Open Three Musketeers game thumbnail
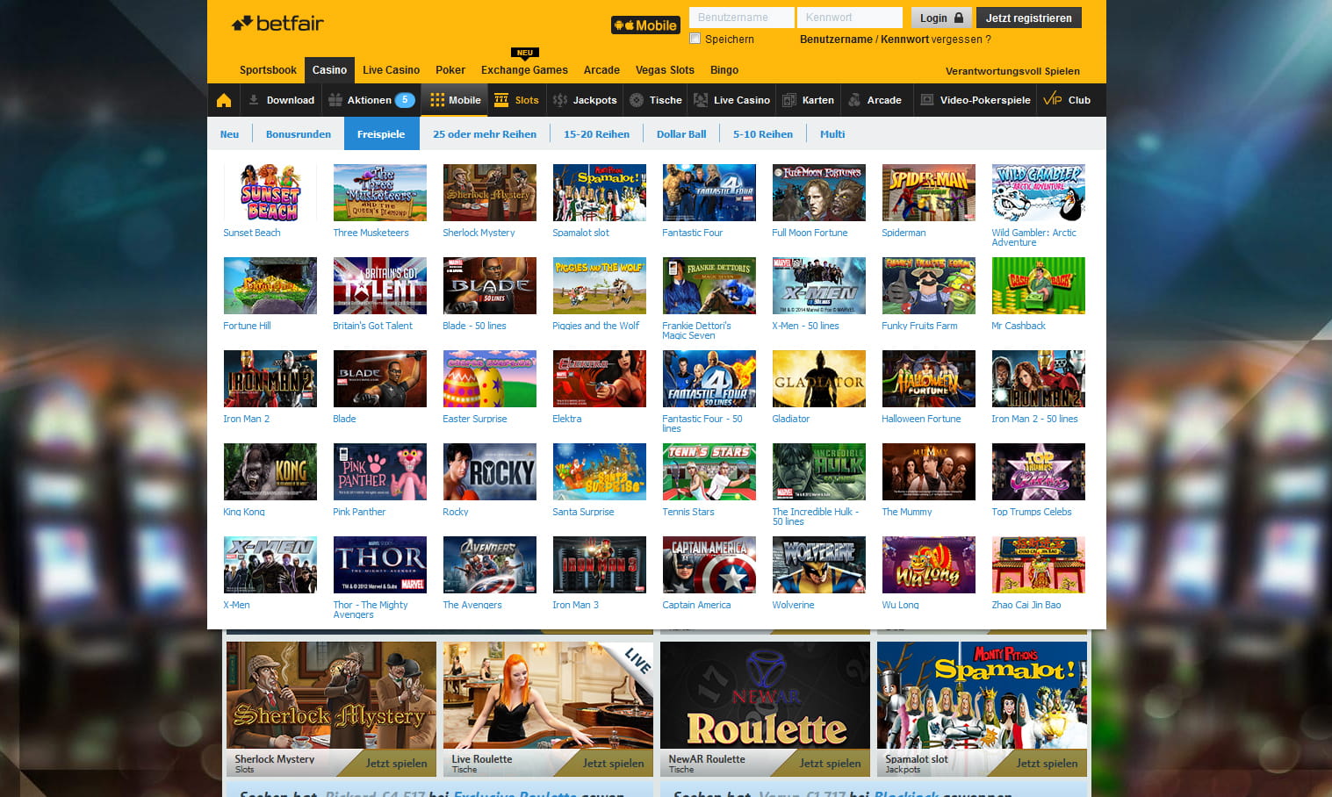This screenshot has height=797, width=1332. point(380,192)
